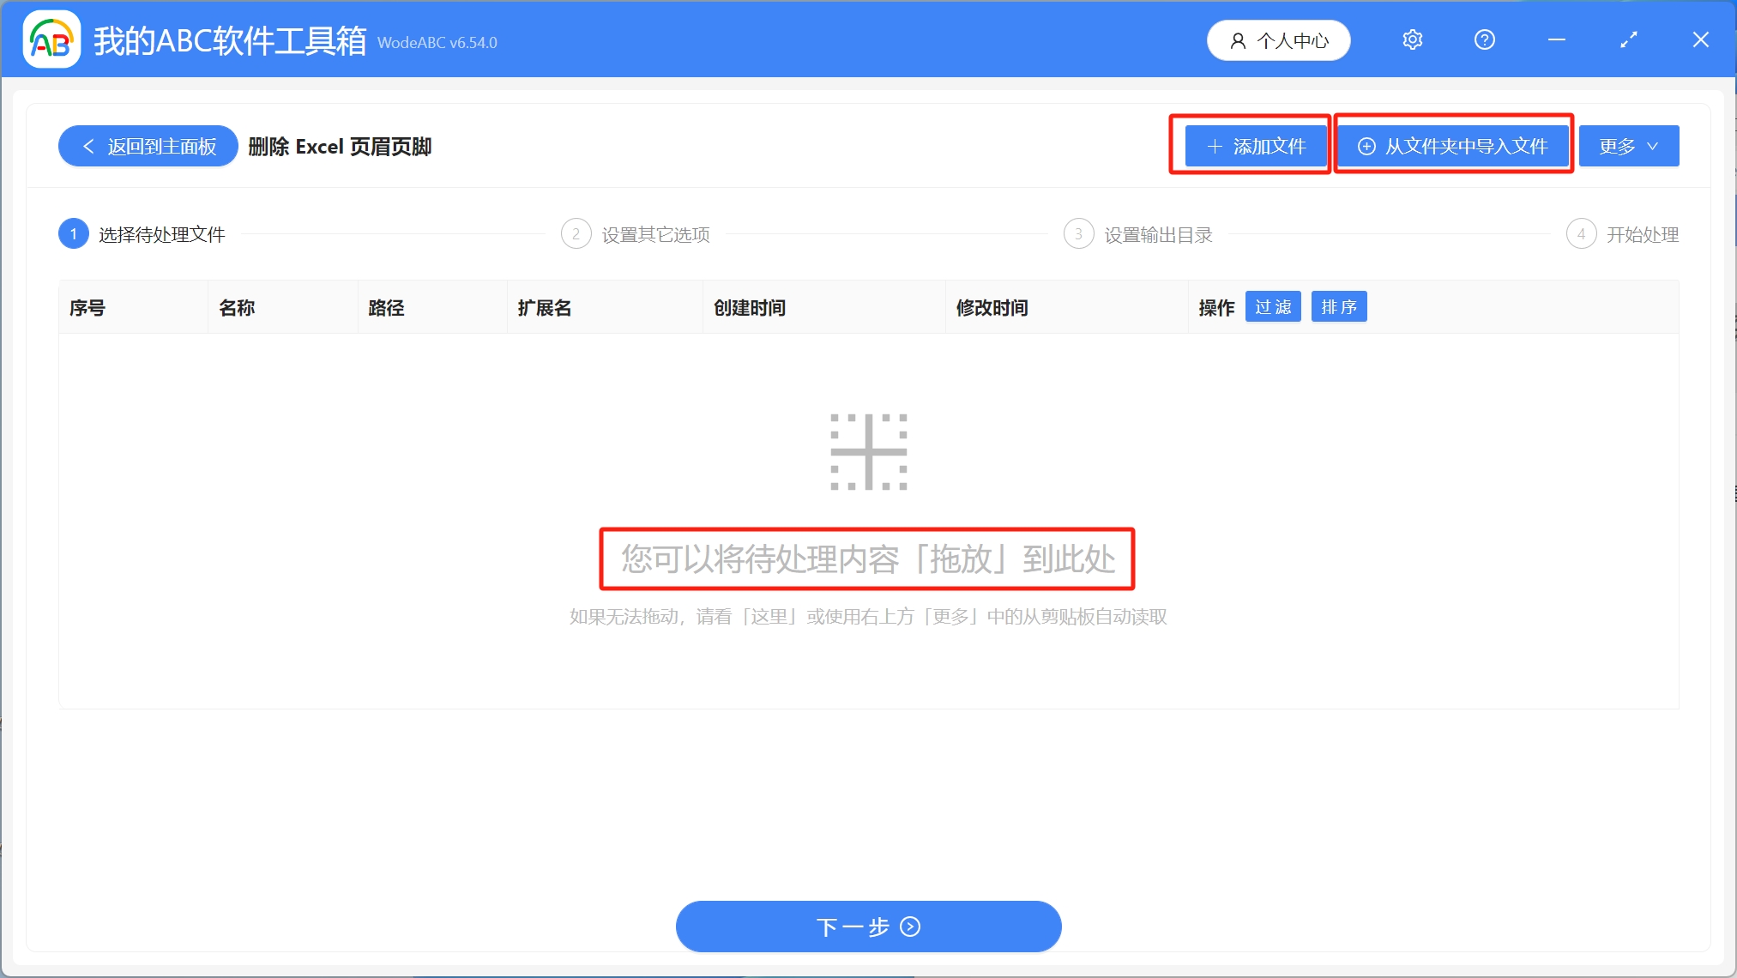This screenshot has height=978, width=1737.
Task: Click the plus icon on 添加文件 button
Action: [1215, 146]
